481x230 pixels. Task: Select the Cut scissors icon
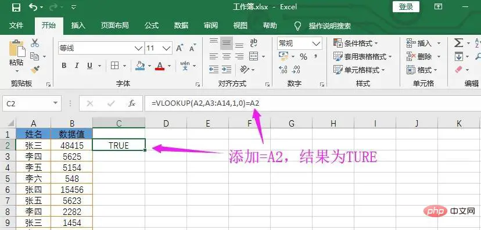(x=35, y=43)
